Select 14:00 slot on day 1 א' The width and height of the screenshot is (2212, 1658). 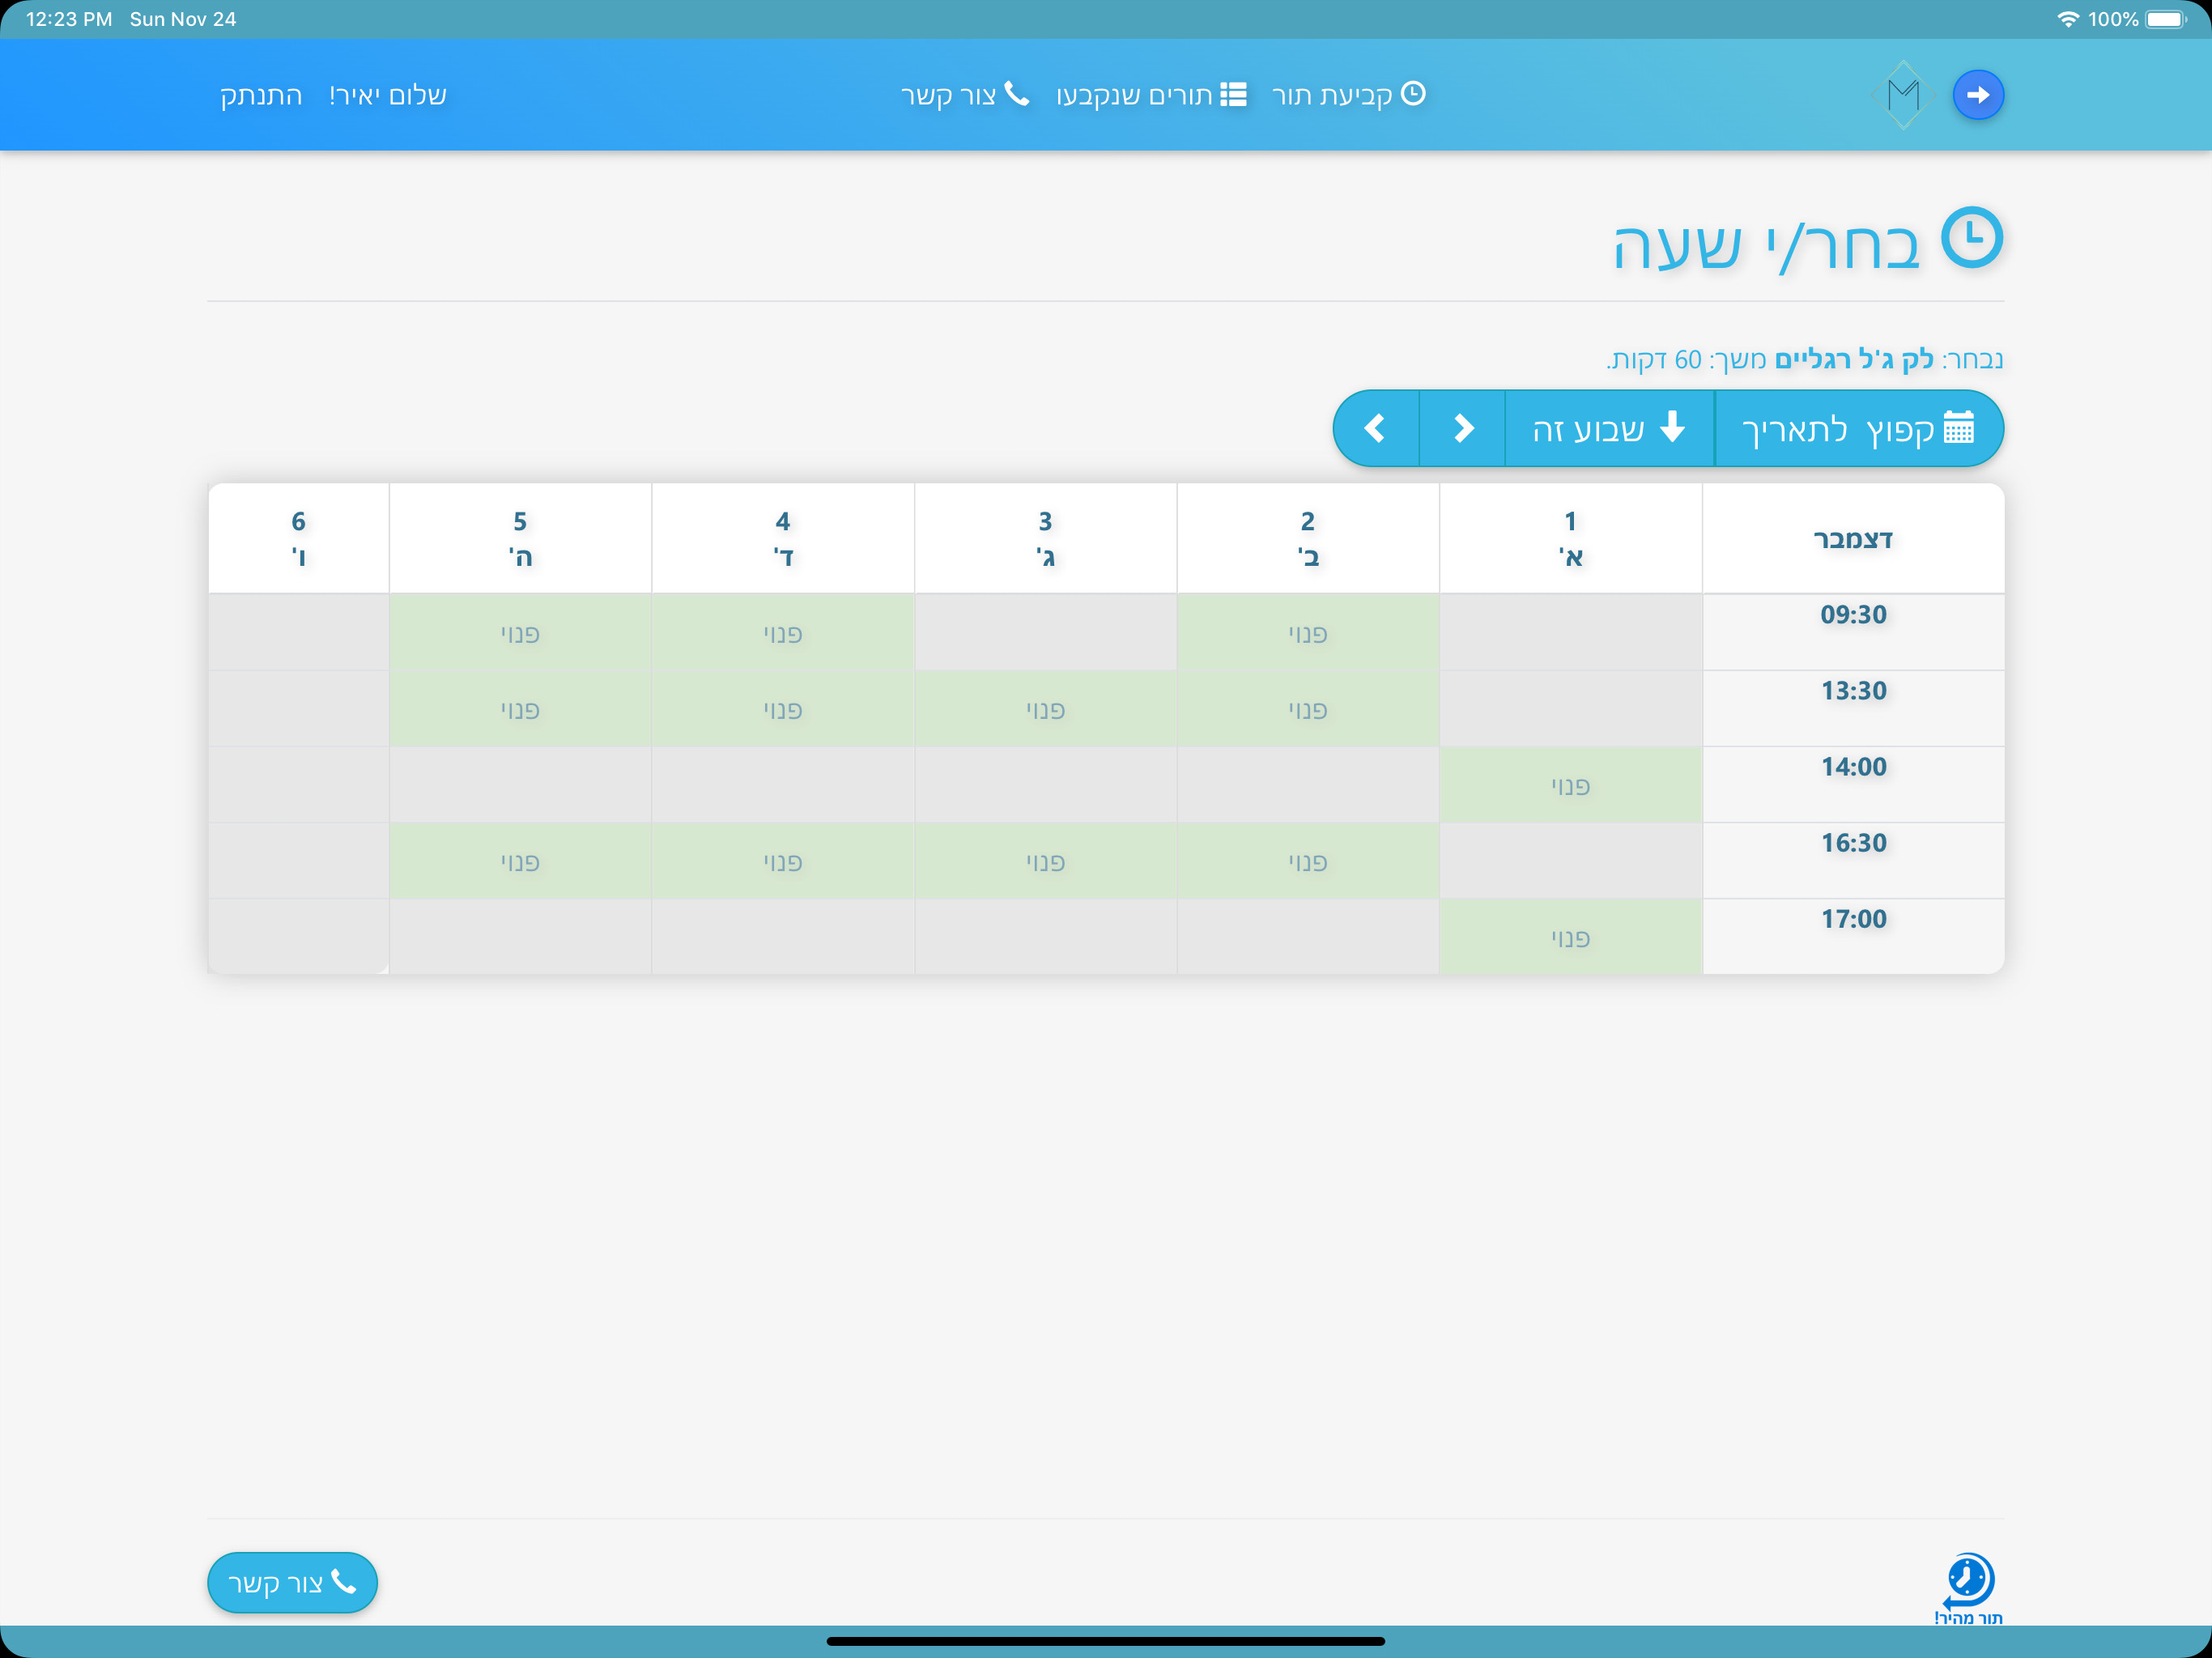[1570, 785]
